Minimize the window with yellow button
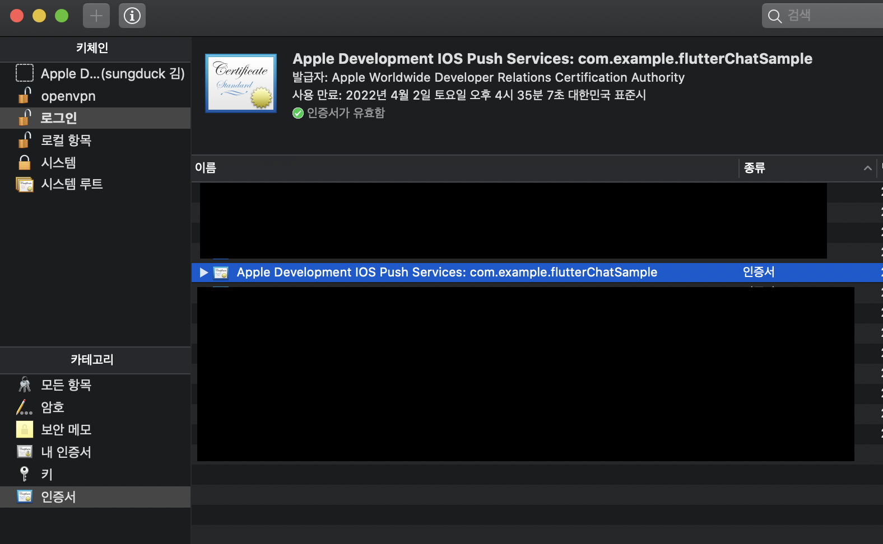 coord(39,16)
